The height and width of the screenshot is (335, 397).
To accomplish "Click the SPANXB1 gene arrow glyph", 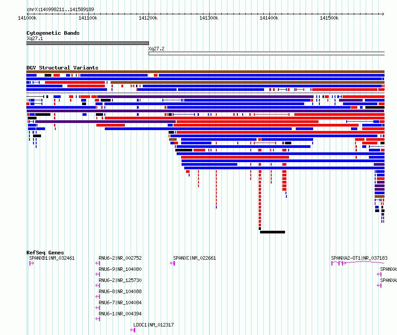I will click(32, 263).
